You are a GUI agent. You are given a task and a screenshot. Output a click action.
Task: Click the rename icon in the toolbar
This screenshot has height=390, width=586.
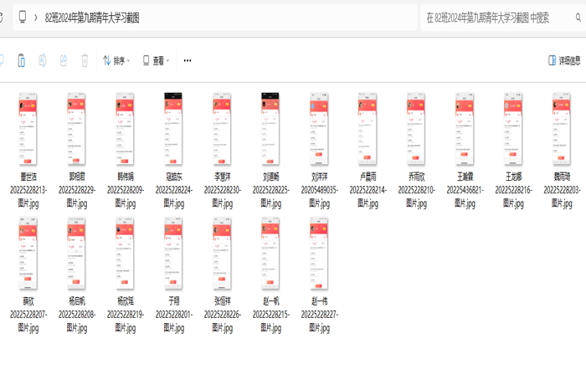pos(43,60)
